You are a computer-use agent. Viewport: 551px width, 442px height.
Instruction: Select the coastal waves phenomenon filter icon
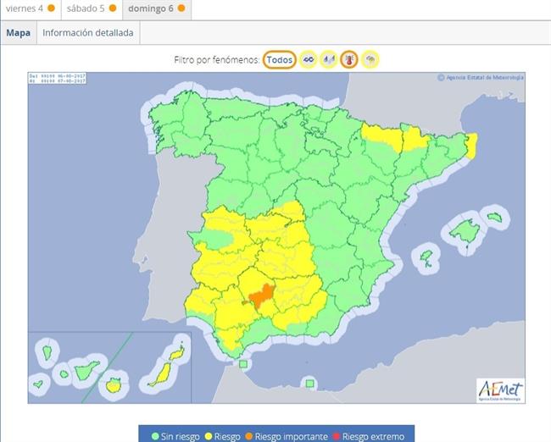point(309,59)
